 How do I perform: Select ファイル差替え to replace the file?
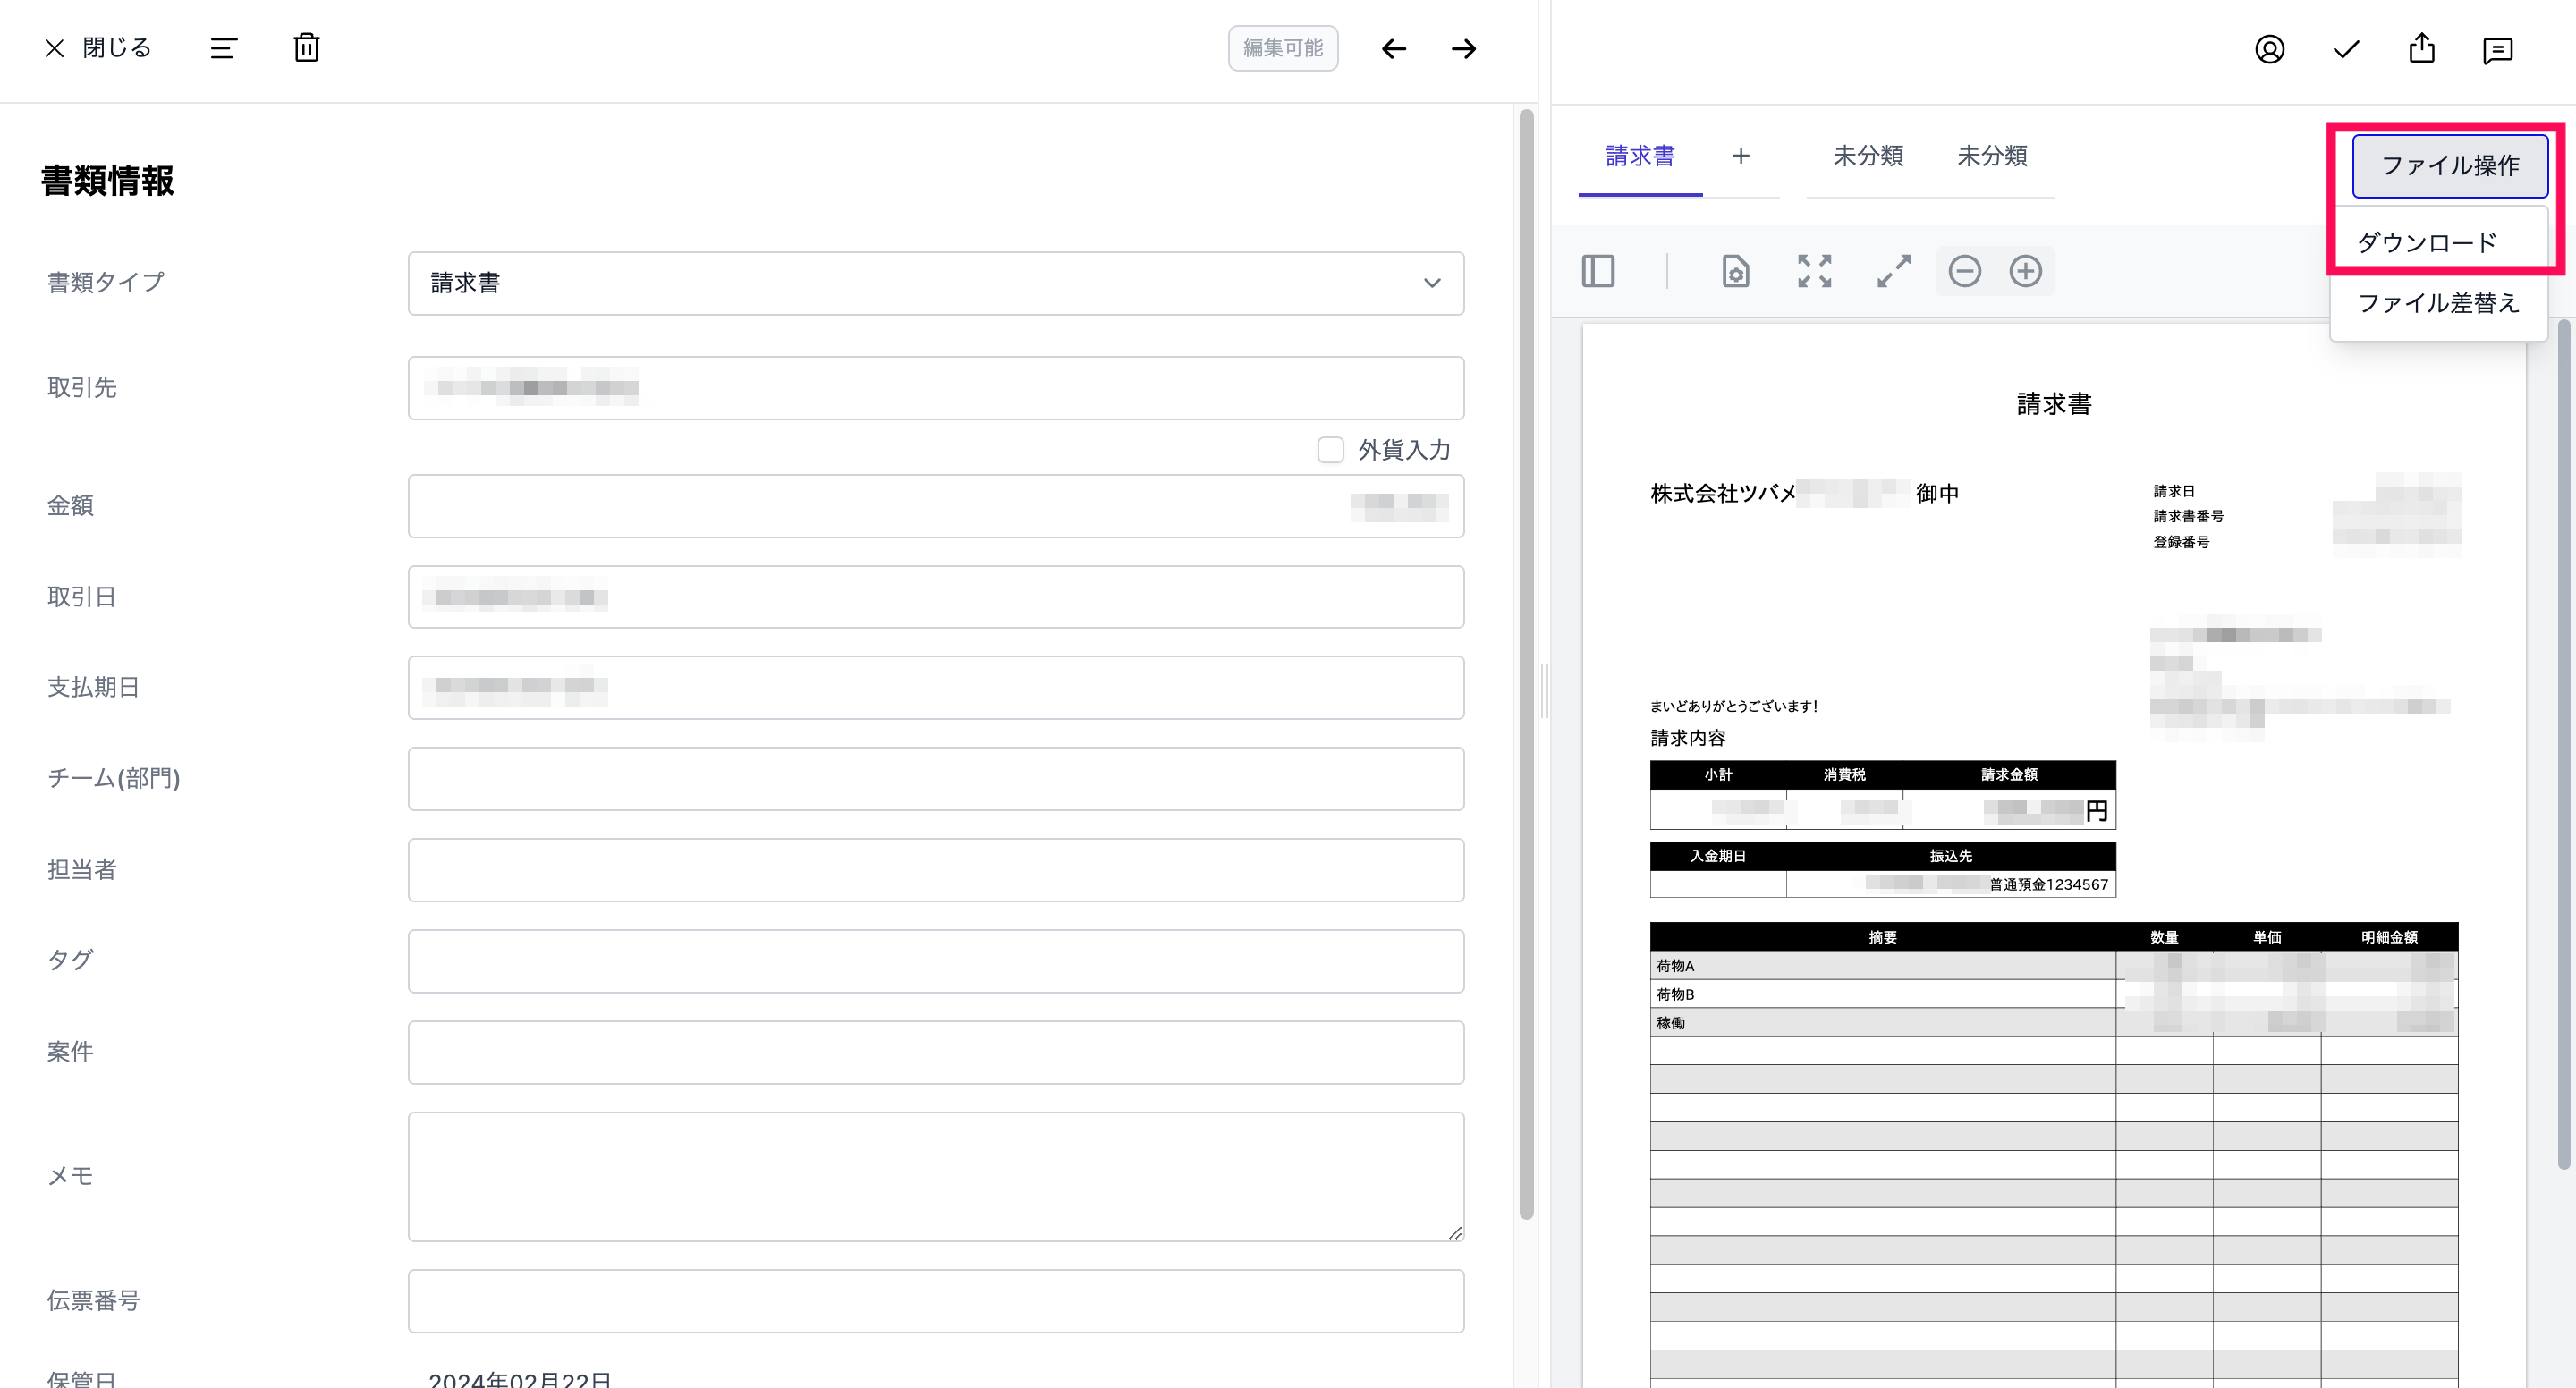click(x=2437, y=303)
